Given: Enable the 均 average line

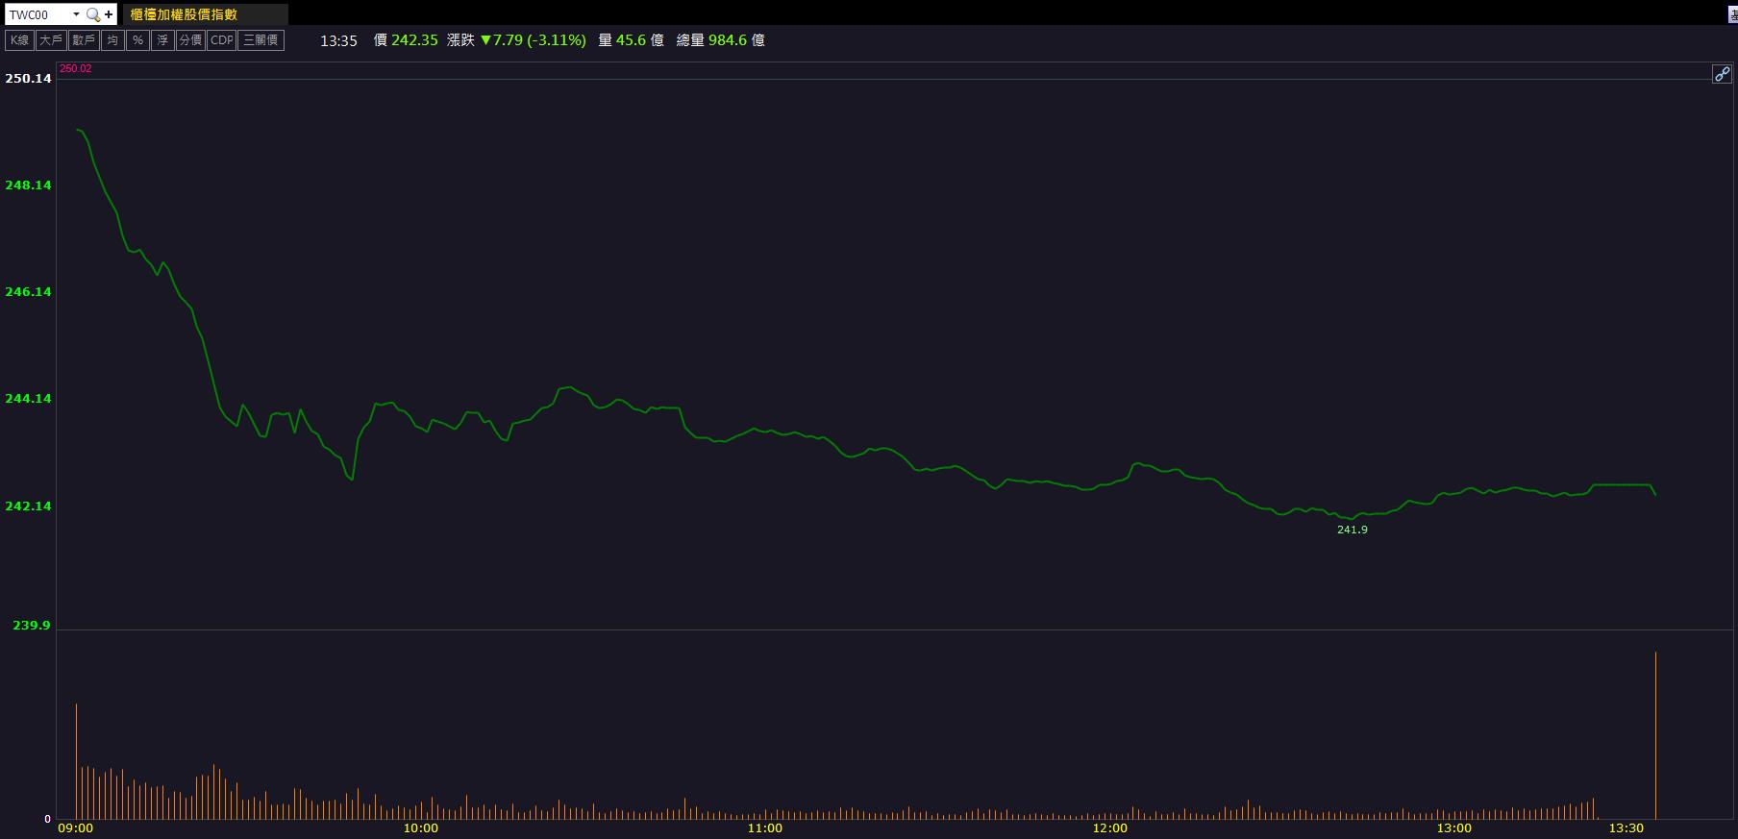Looking at the screenshot, I should (x=112, y=40).
